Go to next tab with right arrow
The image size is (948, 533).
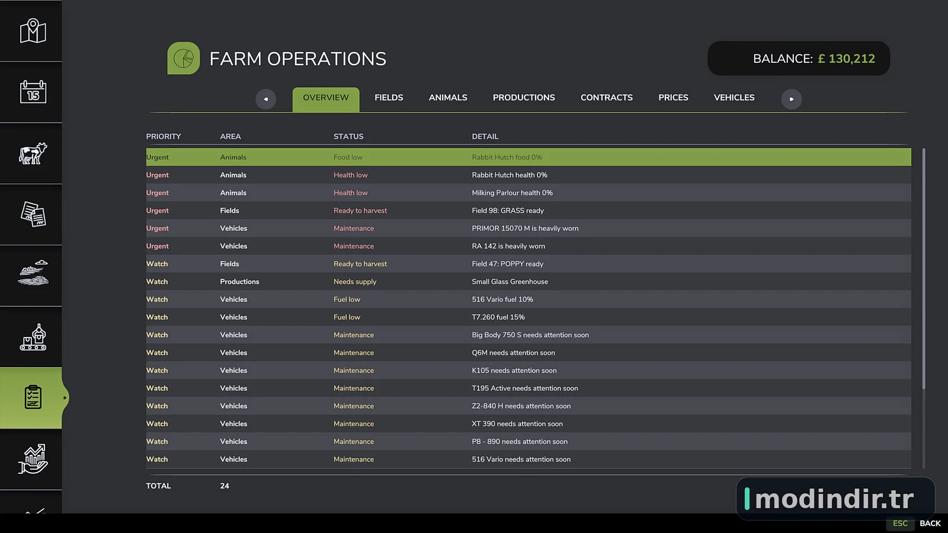792,99
